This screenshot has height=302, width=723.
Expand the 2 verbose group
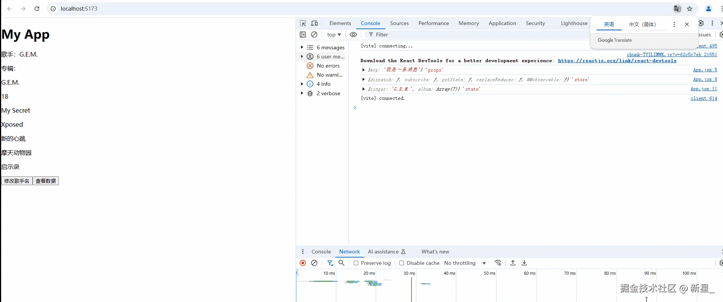pyautogui.click(x=302, y=93)
